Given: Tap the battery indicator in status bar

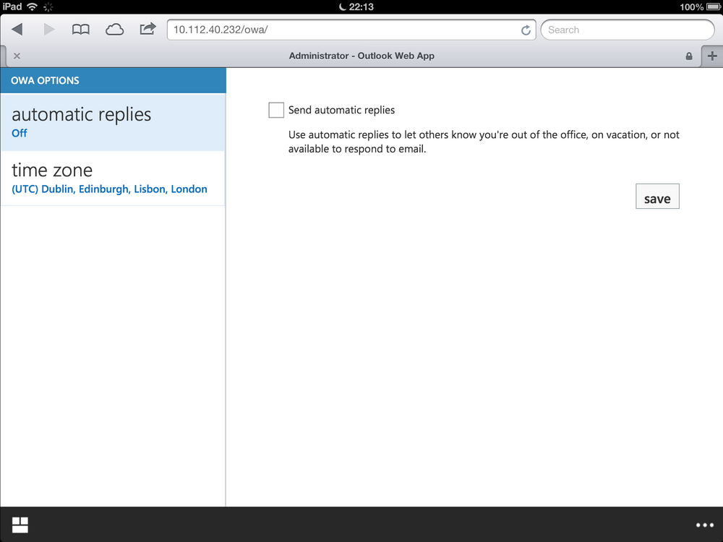Looking at the screenshot, I should [x=714, y=7].
